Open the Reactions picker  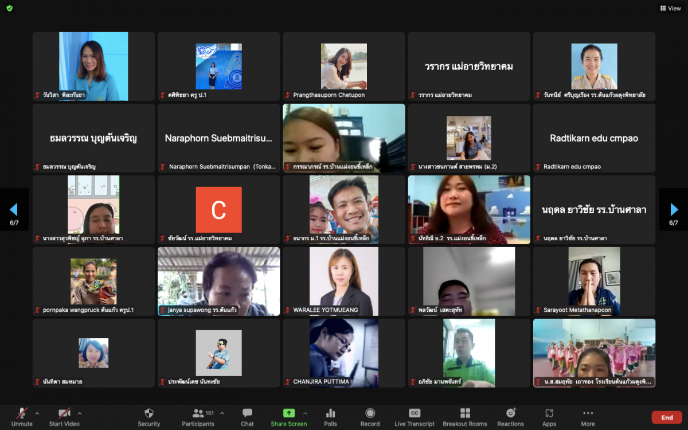click(510, 417)
